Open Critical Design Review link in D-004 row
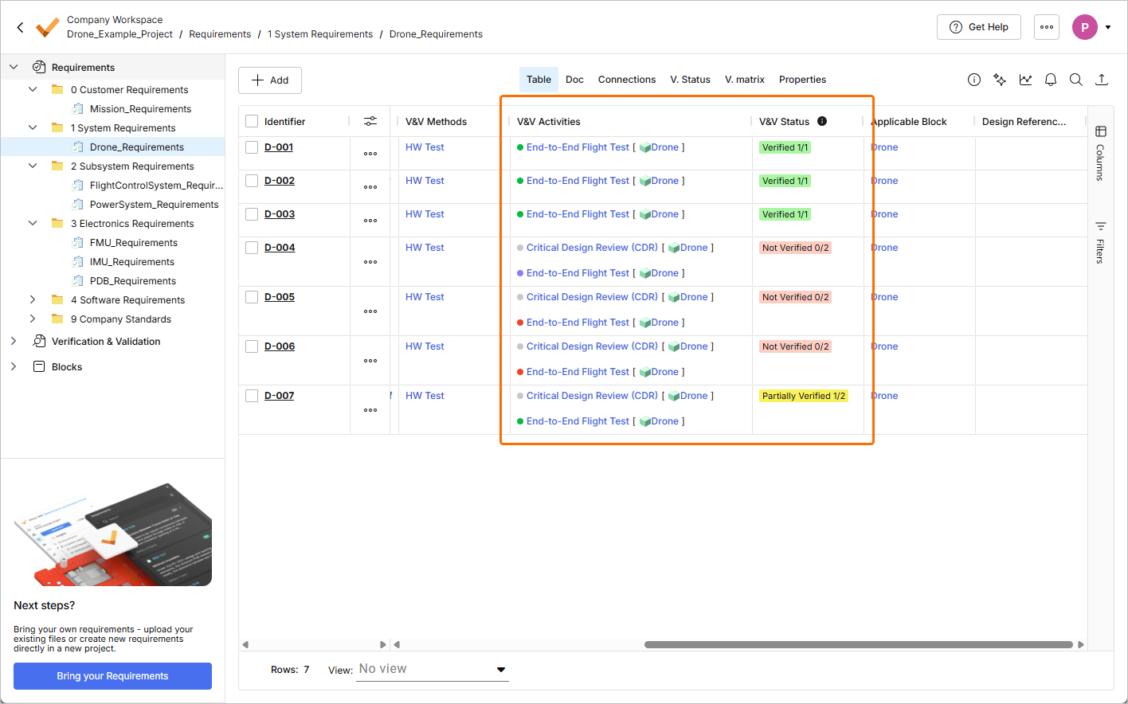1128x704 pixels. point(592,248)
